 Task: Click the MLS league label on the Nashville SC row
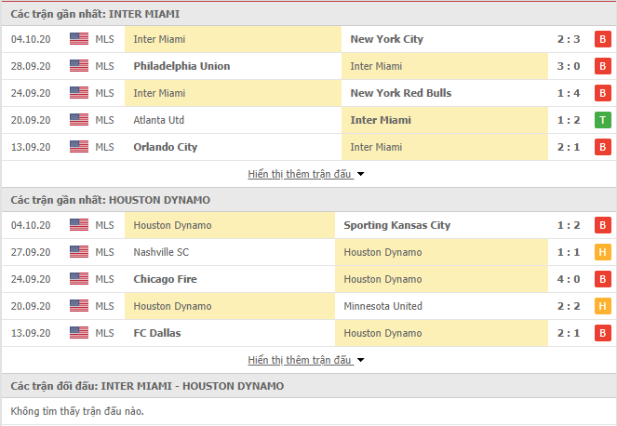104,252
